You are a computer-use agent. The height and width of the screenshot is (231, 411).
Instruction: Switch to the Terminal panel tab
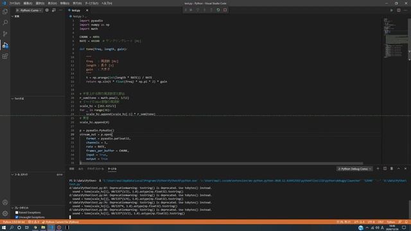pos(112,169)
